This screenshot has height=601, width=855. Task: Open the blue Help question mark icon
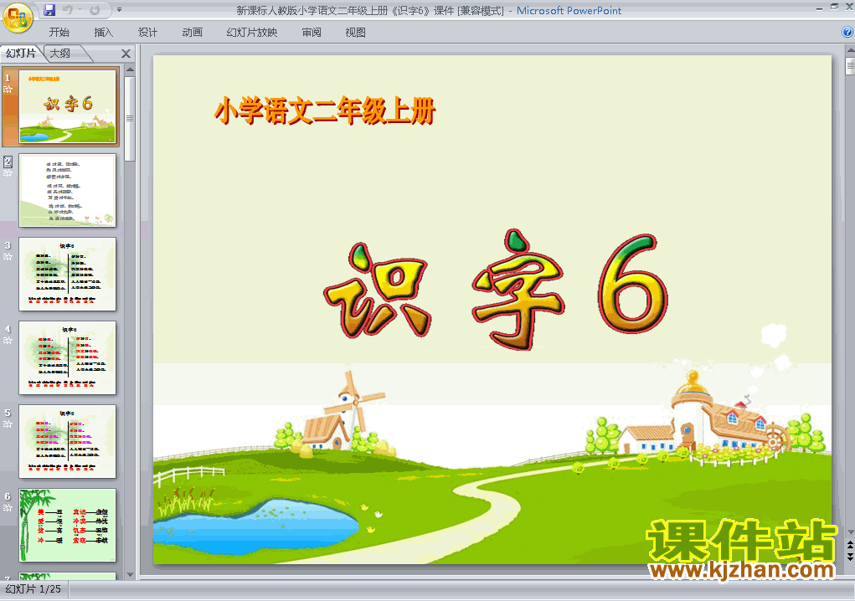847,32
